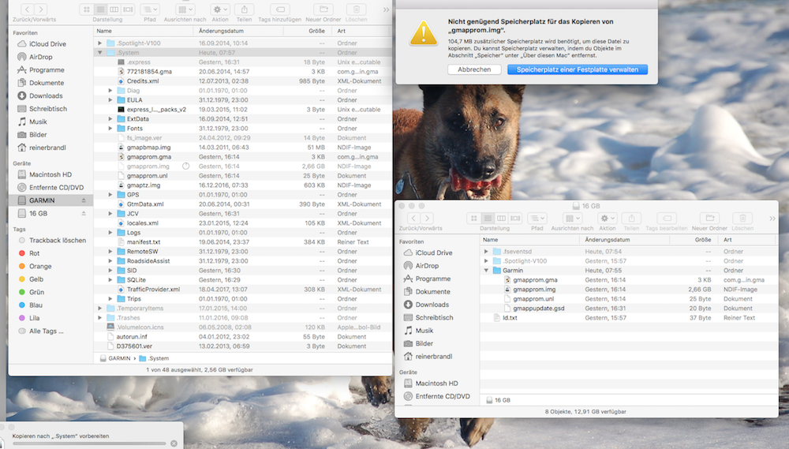Eject the 16 GB volume in GARMIN window sidebar
This screenshot has height=449, width=789.
click(x=84, y=213)
